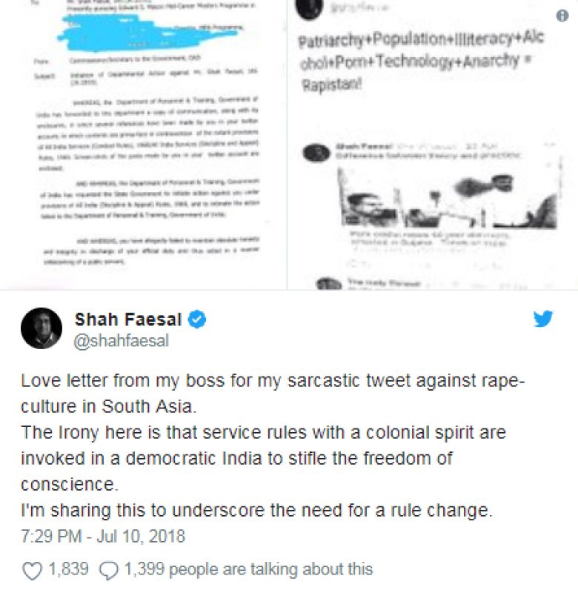Open Shah Faesal's profile avatar
This screenshot has width=578, height=593.
click(41, 328)
